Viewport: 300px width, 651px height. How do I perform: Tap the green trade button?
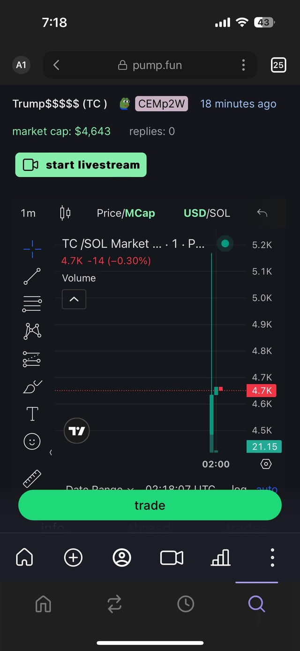coord(150,505)
